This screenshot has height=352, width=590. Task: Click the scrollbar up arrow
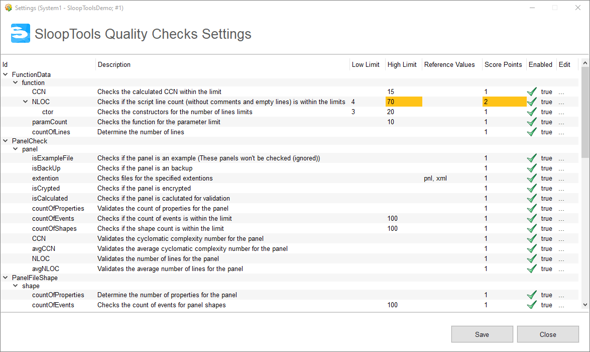tap(585, 63)
